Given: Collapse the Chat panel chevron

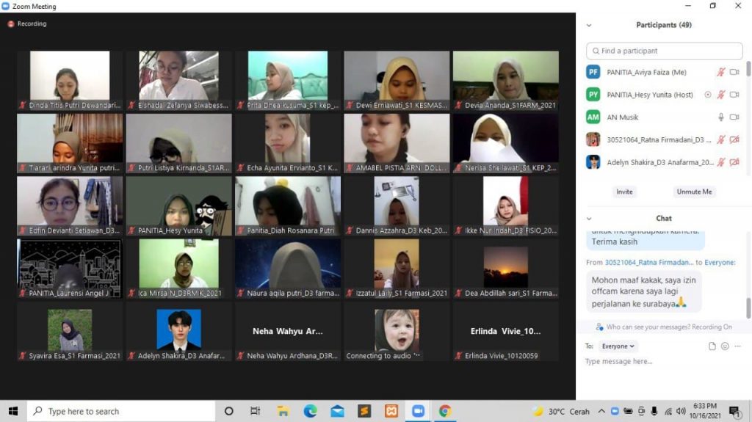Looking at the screenshot, I should click(x=589, y=218).
